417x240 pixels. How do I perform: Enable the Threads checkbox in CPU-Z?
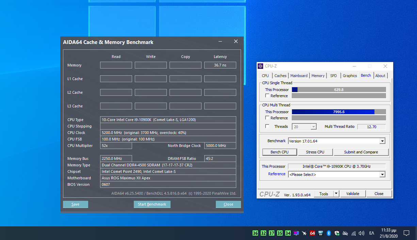pos(267,126)
